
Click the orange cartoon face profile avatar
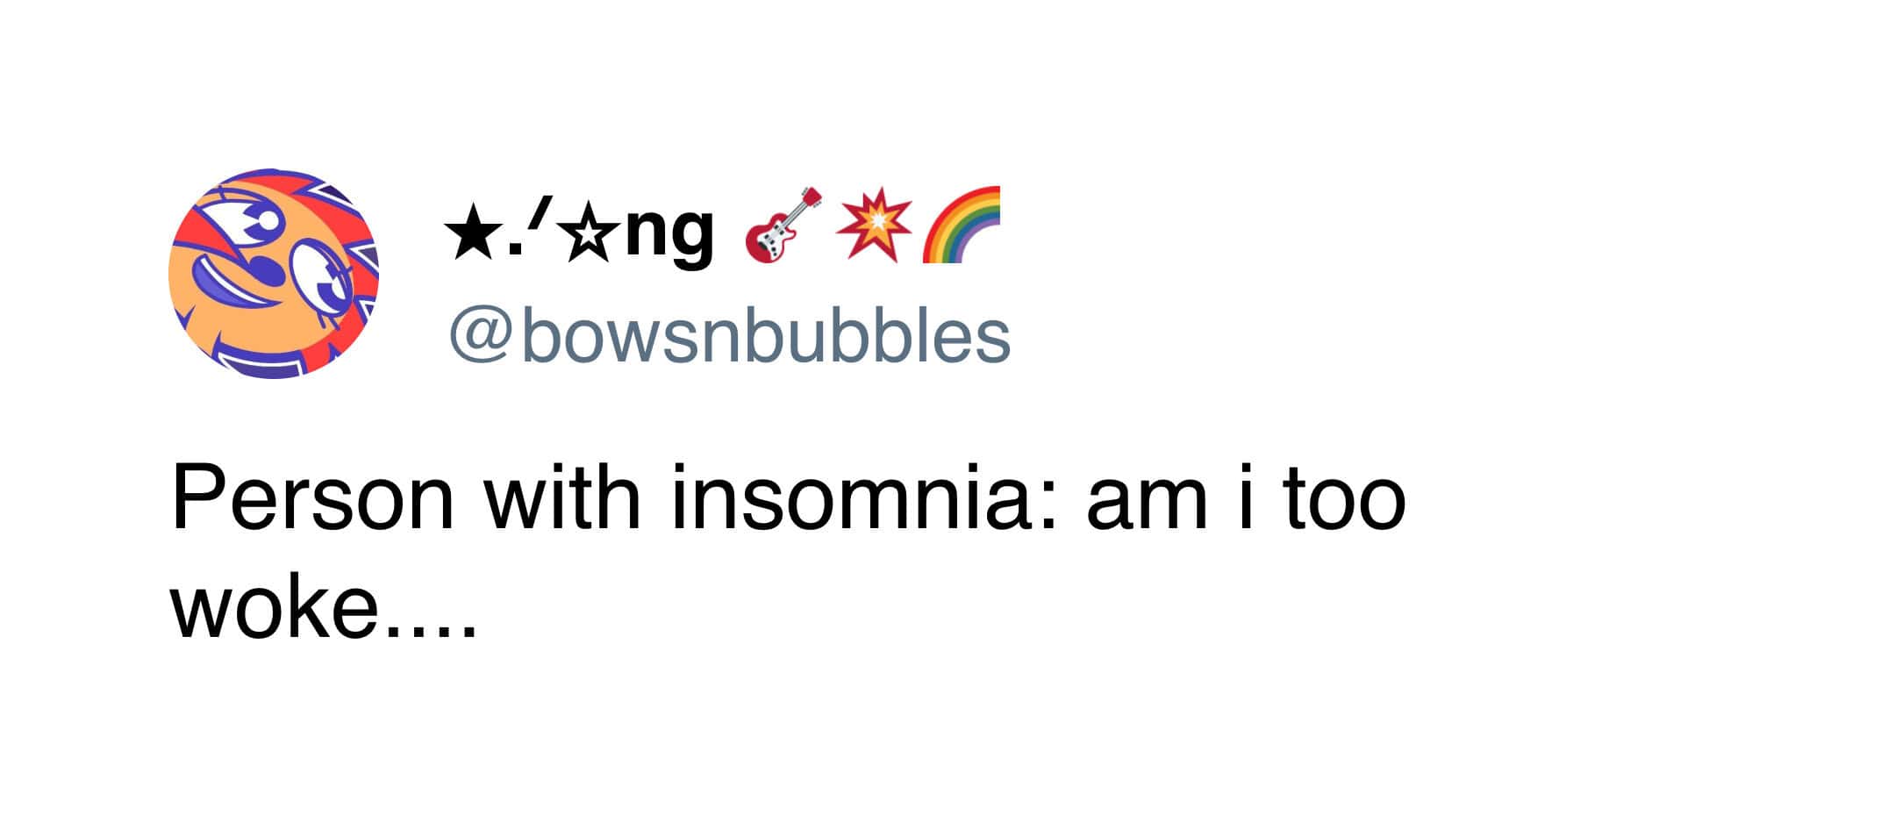[x=273, y=274]
